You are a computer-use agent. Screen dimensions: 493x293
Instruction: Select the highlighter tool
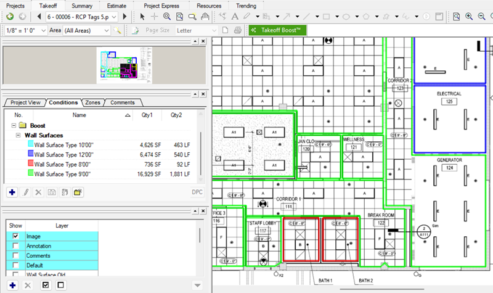pyautogui.click(x=247, y=17)
